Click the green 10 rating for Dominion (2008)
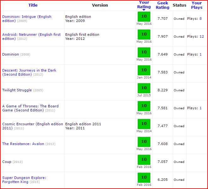 click(x=144, y=52)
